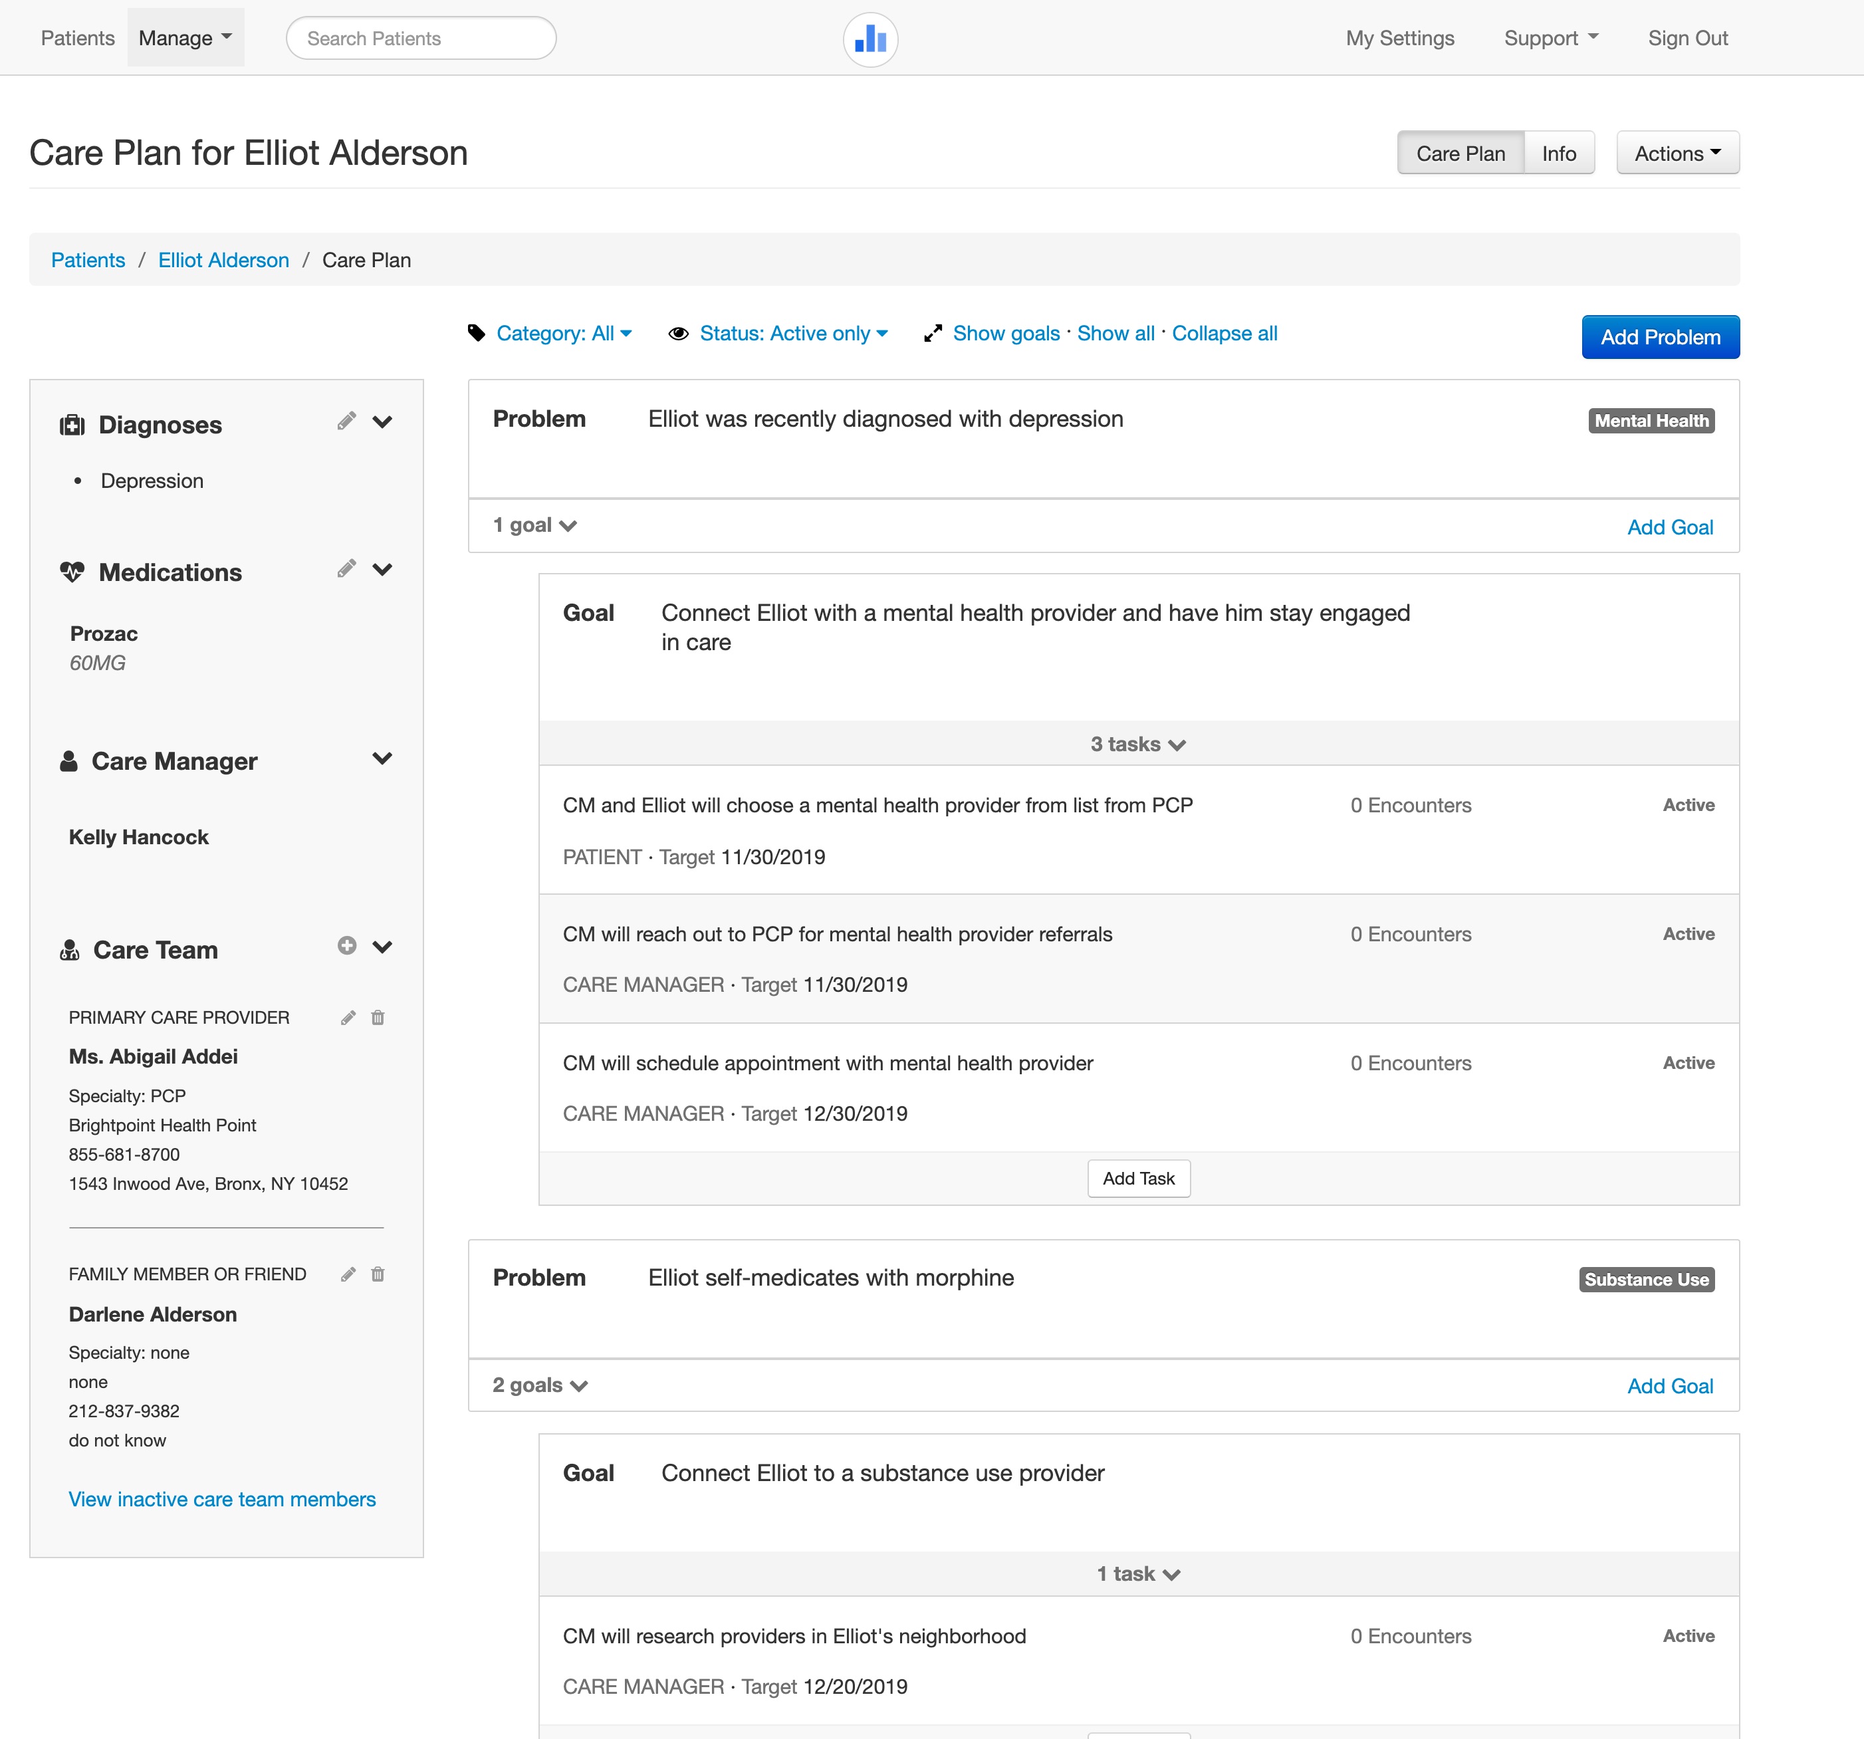The width and height of the screenshot is (1864, 1739).
Task: Click the bar chart logo in the header
Action: pyautogui.click(x=869, y=39)
